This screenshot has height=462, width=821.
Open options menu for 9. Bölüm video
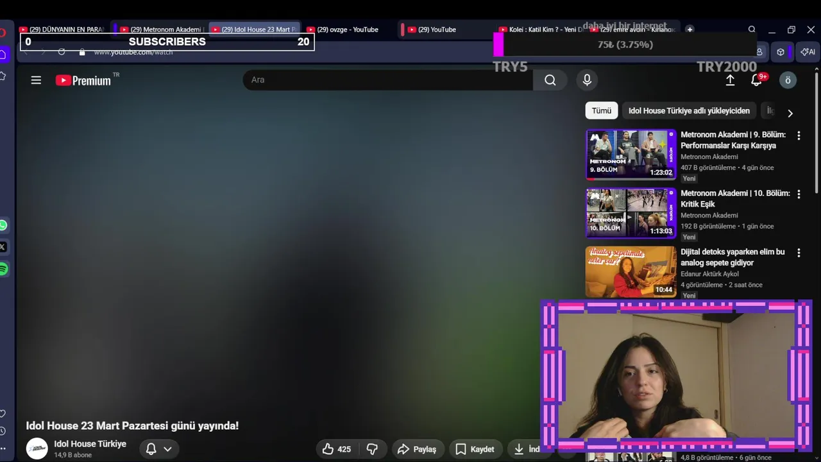point(799,135)
